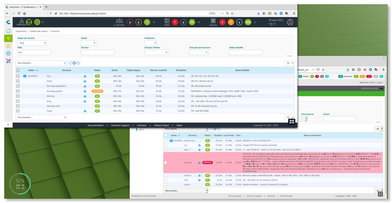
Task: Open the Groupe d'hôtes dropdown
Action: tap(156, 52)
